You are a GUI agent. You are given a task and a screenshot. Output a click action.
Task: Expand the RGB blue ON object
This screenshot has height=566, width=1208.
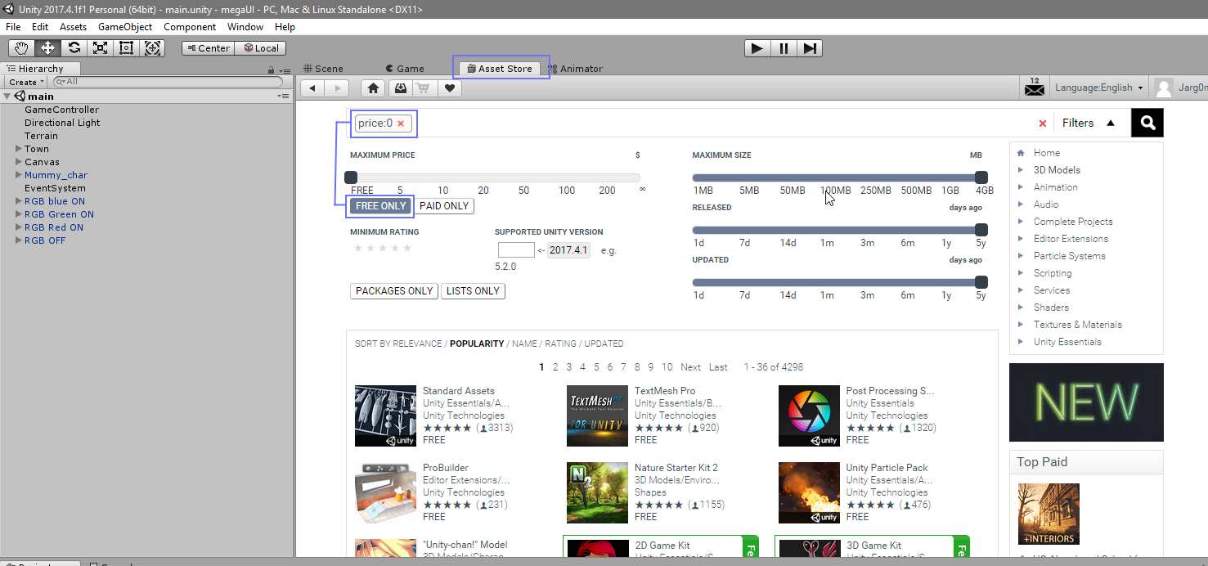coord(19,201)
